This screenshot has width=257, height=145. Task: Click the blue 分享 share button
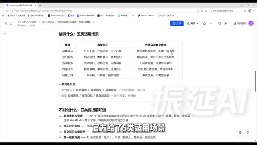tap(177, 23)
